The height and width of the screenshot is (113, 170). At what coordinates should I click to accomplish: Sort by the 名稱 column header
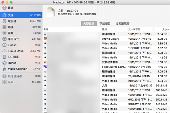(72, 29)
